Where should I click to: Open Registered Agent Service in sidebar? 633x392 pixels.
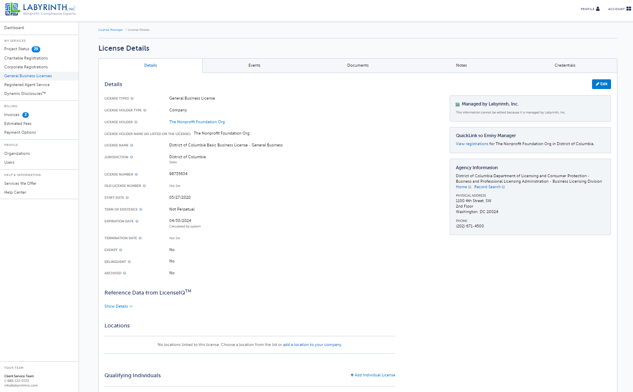(x=27, y=85)
